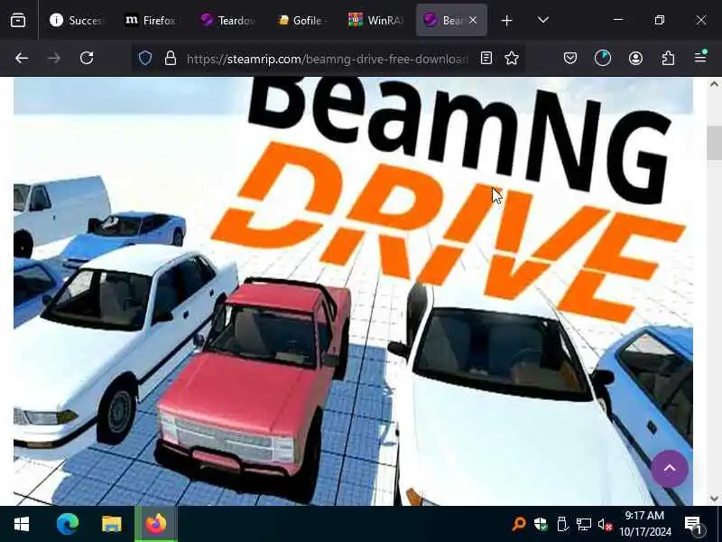Switch to the Gofile tab
Screen dimensions: 722x542
point(302,20)
